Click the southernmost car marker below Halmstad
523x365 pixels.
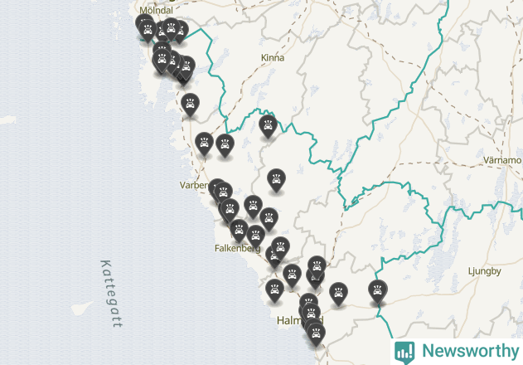click(316, 334)
